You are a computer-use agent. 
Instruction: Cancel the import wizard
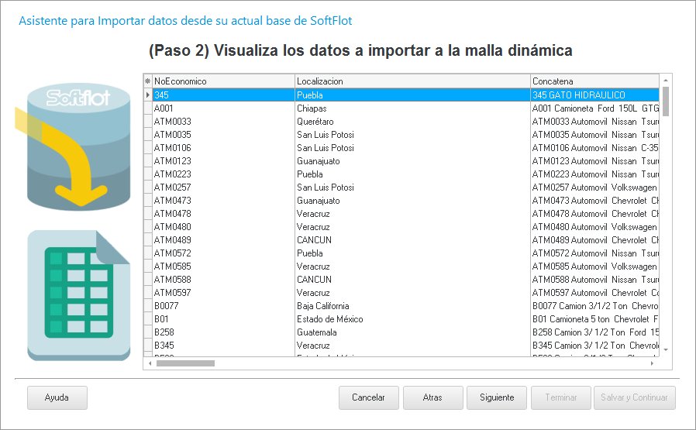[368, 397]
